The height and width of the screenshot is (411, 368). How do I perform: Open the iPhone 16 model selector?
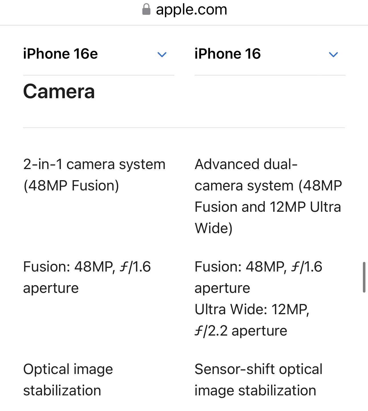(270, 54)
